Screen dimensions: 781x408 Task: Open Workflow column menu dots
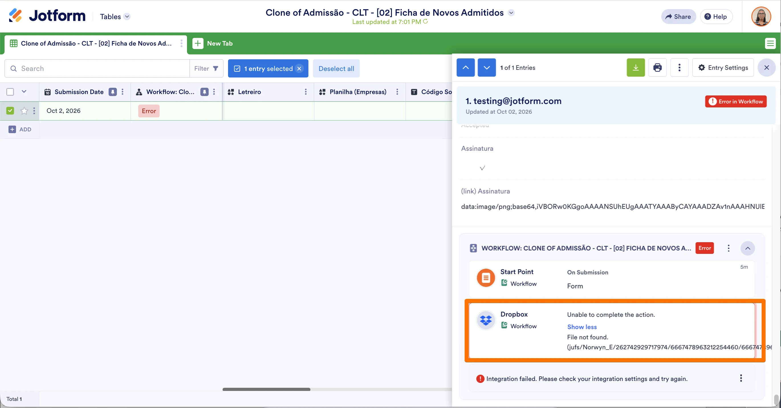coord(214,92)
